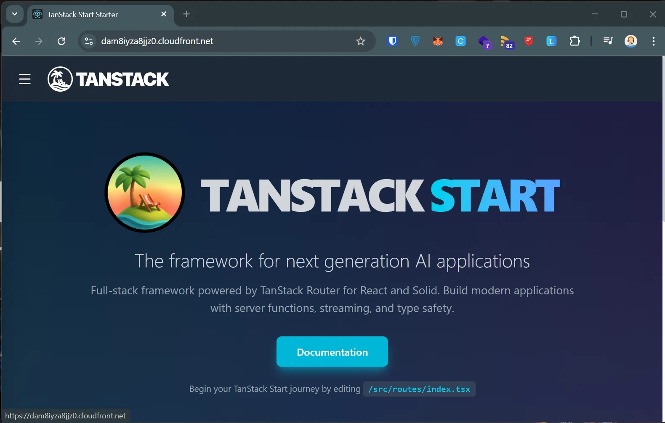Viewport: 665px width, 423px height.
Task: Open a new browser tab
Action: [186, 14]
